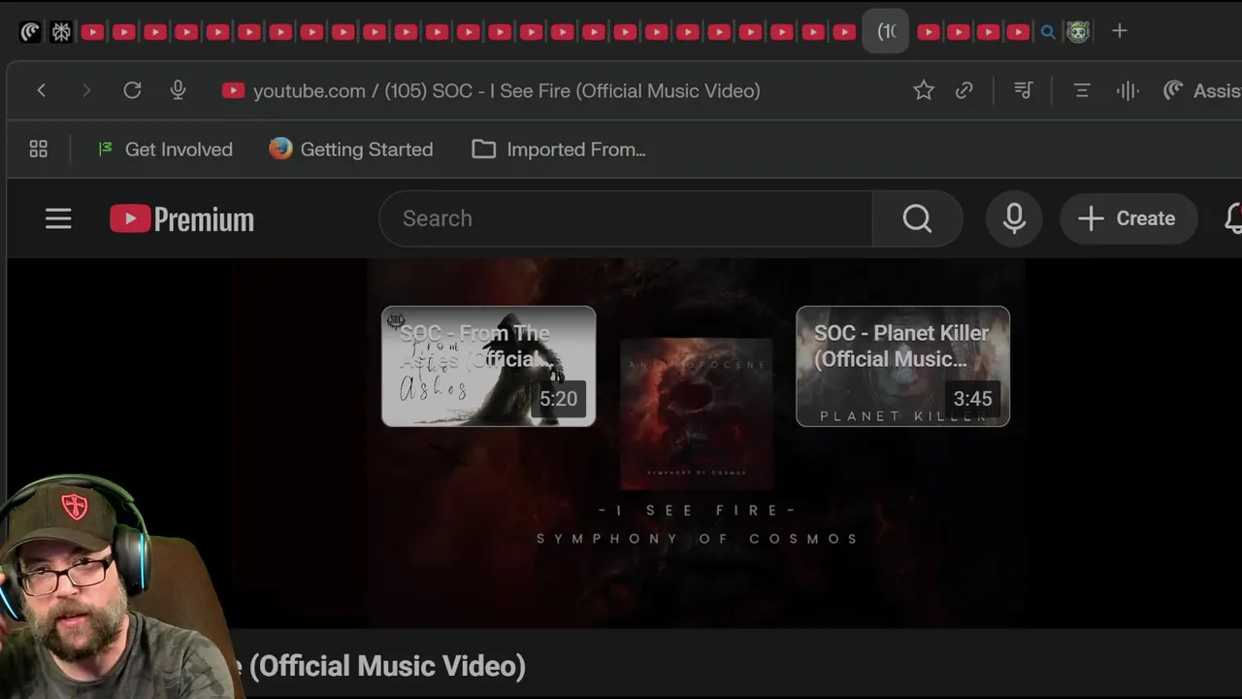
Task: Click the audio waveform icon in the toolbar
Action: click(x=1128, y=90)
